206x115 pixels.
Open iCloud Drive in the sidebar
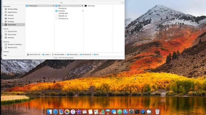12,31
